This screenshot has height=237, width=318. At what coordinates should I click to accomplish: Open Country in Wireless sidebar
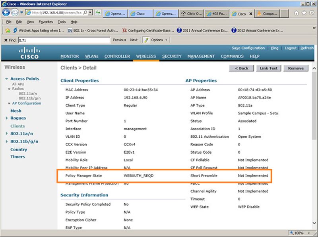click(x=19, y=150)
